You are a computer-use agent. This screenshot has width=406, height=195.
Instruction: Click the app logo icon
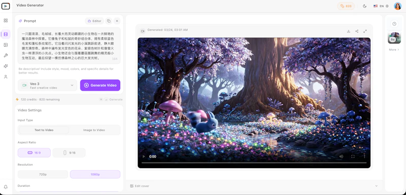click(6, 6)
